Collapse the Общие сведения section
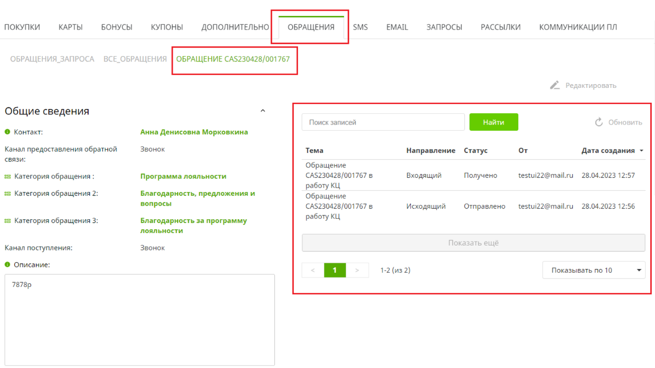The width and height of the screenshot is (655, 368). [x=263, y=111]
